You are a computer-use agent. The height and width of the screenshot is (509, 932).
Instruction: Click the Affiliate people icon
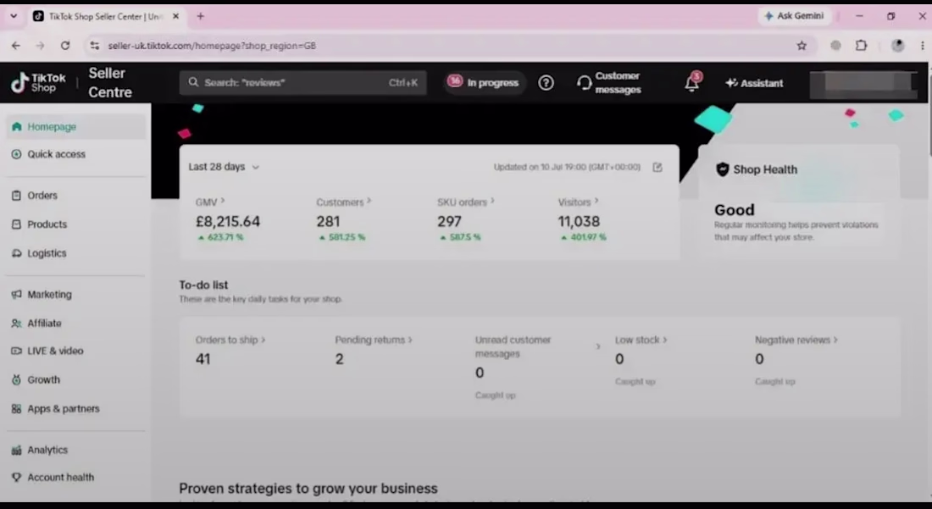(x=17, y=323)
